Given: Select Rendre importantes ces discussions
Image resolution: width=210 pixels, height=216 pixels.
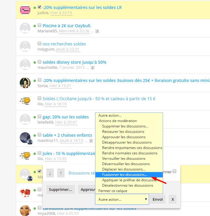Looking at the screenshot, I should tap(129, 148).
